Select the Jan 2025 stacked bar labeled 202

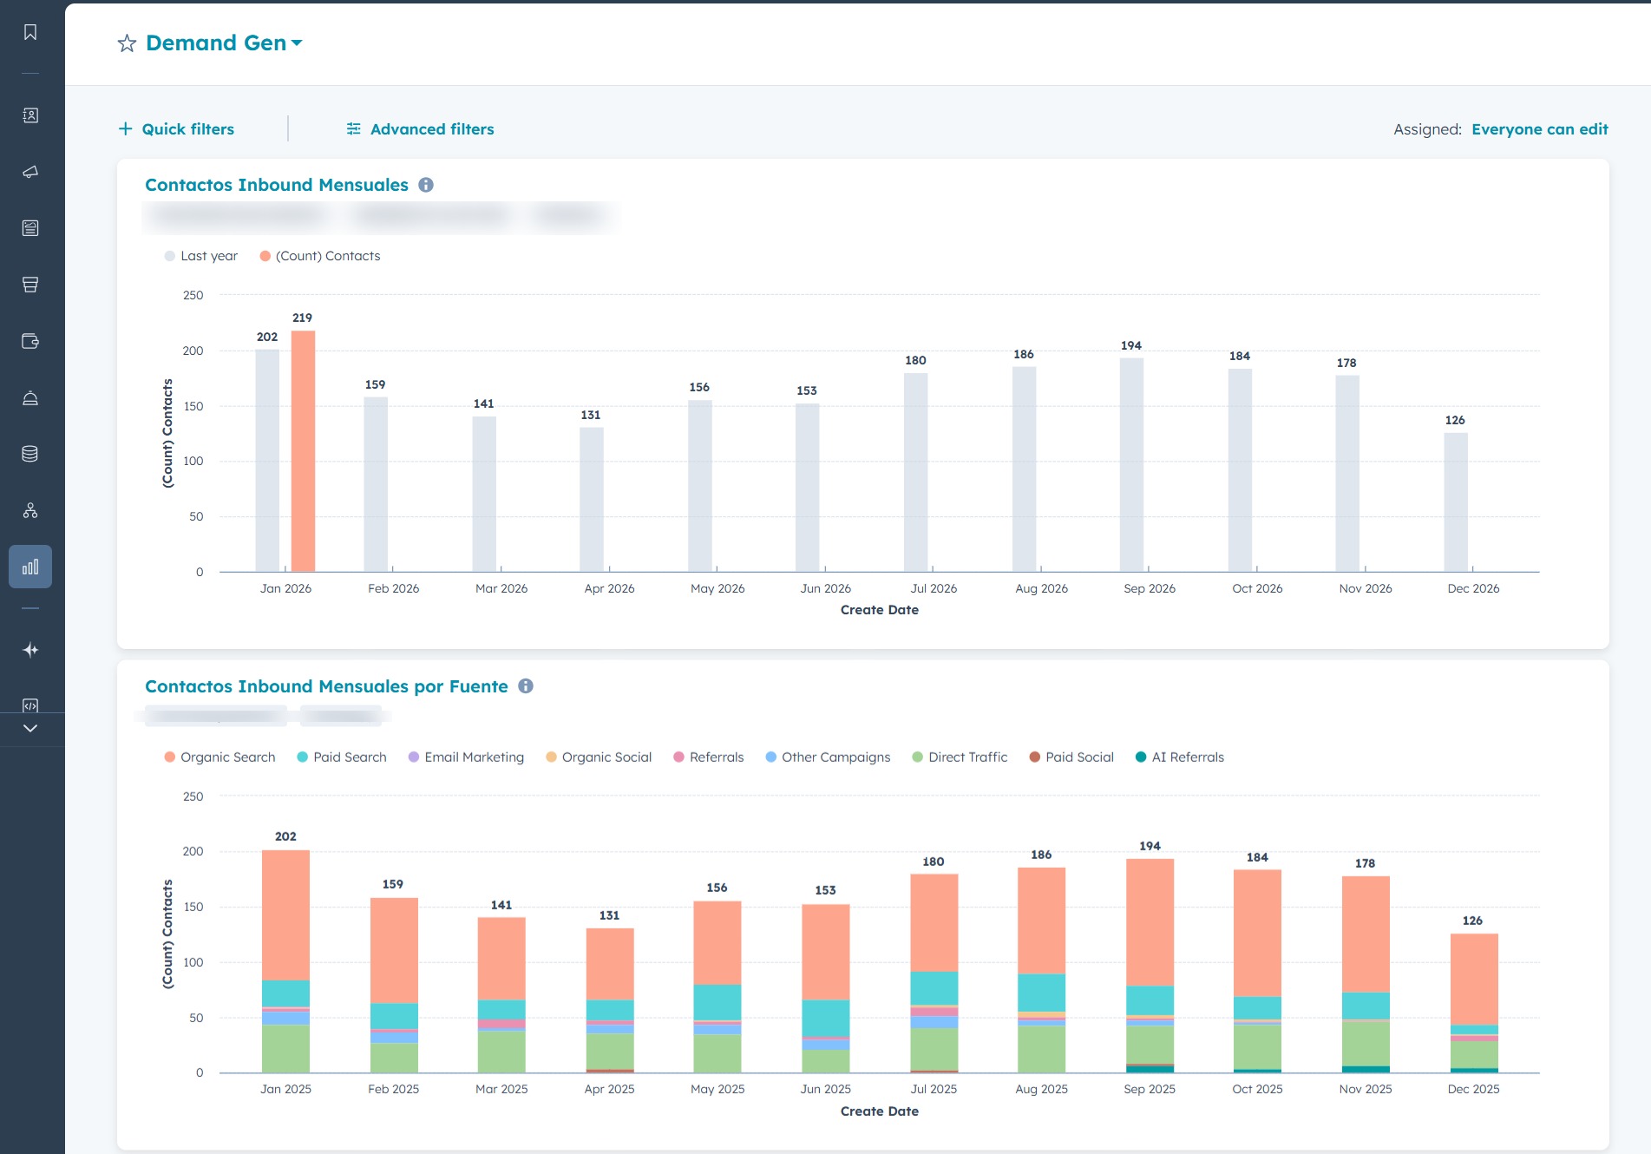pos(285,961)
